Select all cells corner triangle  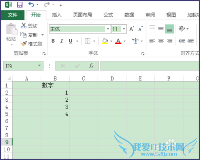click(9, 78)
